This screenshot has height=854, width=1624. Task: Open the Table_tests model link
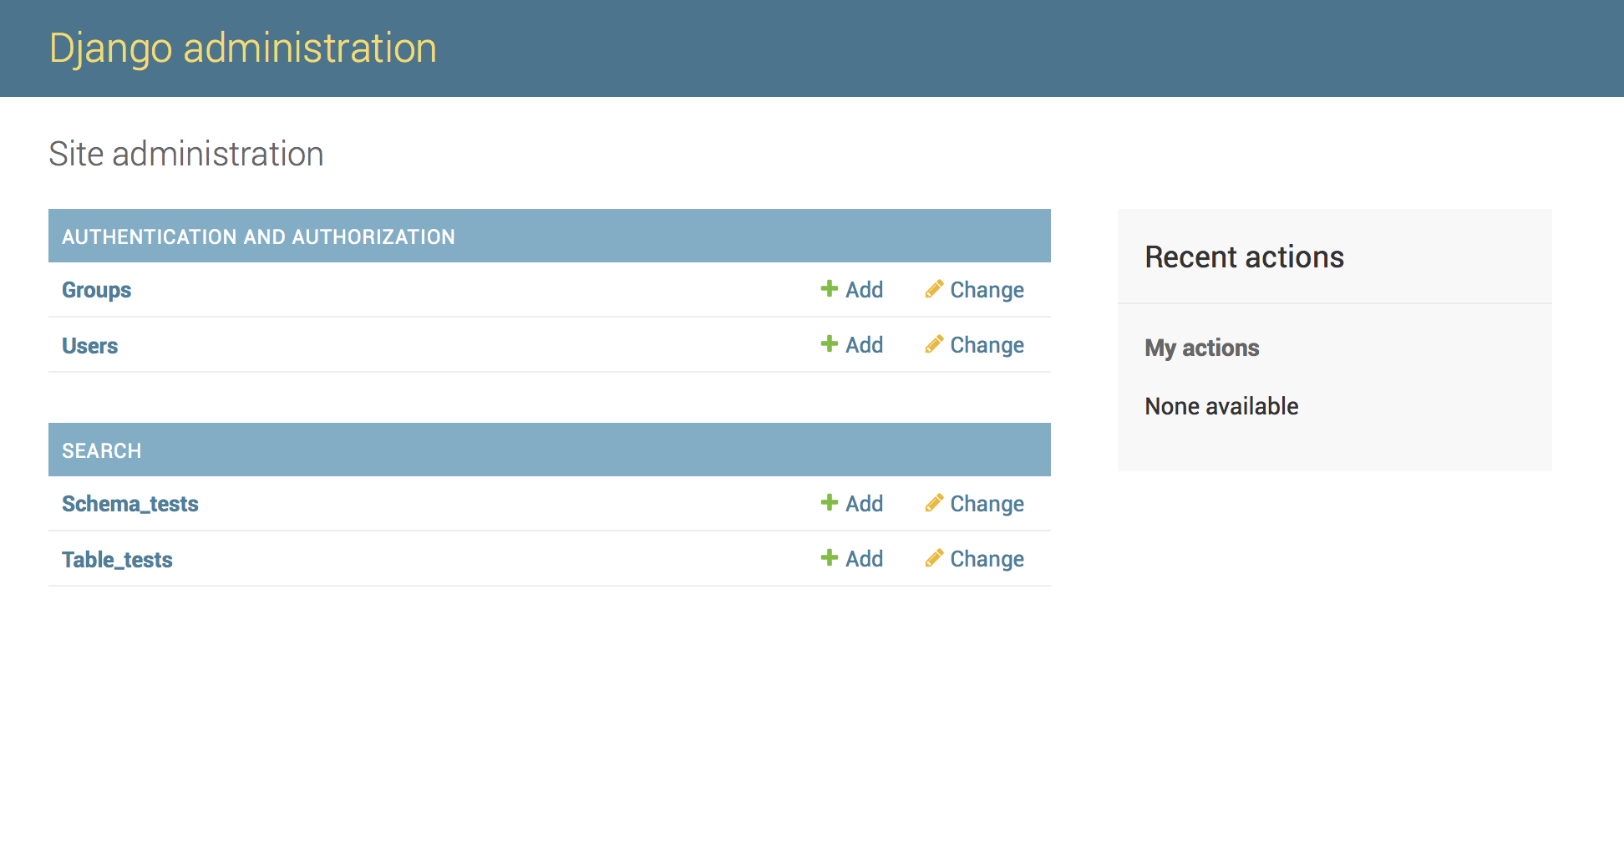[117, 559]
